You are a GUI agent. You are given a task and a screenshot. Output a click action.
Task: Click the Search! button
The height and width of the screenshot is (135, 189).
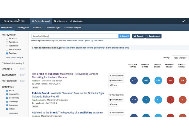coord(124,36)
